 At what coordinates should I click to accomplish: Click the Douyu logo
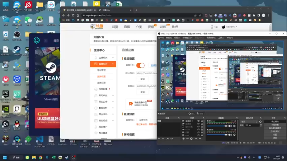97,27
